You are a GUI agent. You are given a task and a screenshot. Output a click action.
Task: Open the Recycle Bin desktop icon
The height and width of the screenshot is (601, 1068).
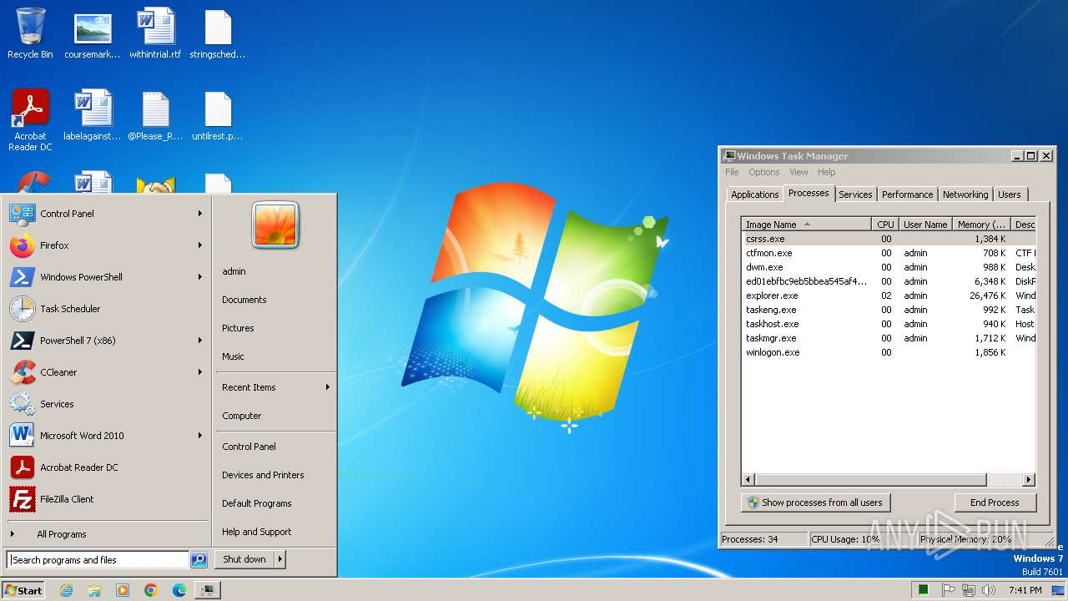[30, 33]
